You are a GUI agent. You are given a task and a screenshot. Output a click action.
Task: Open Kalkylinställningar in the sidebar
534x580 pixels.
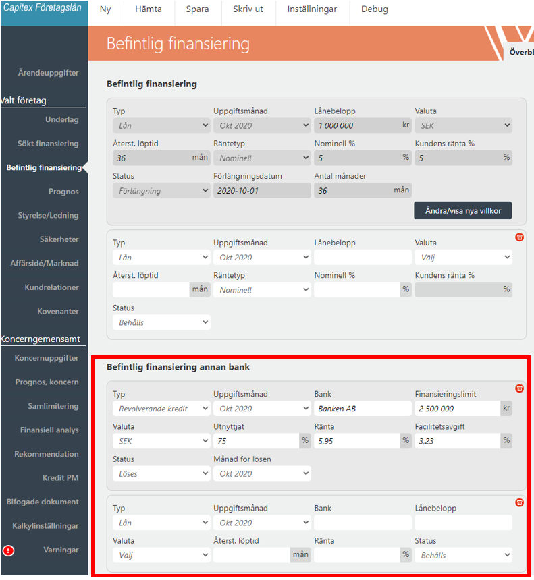coord(45,526)
